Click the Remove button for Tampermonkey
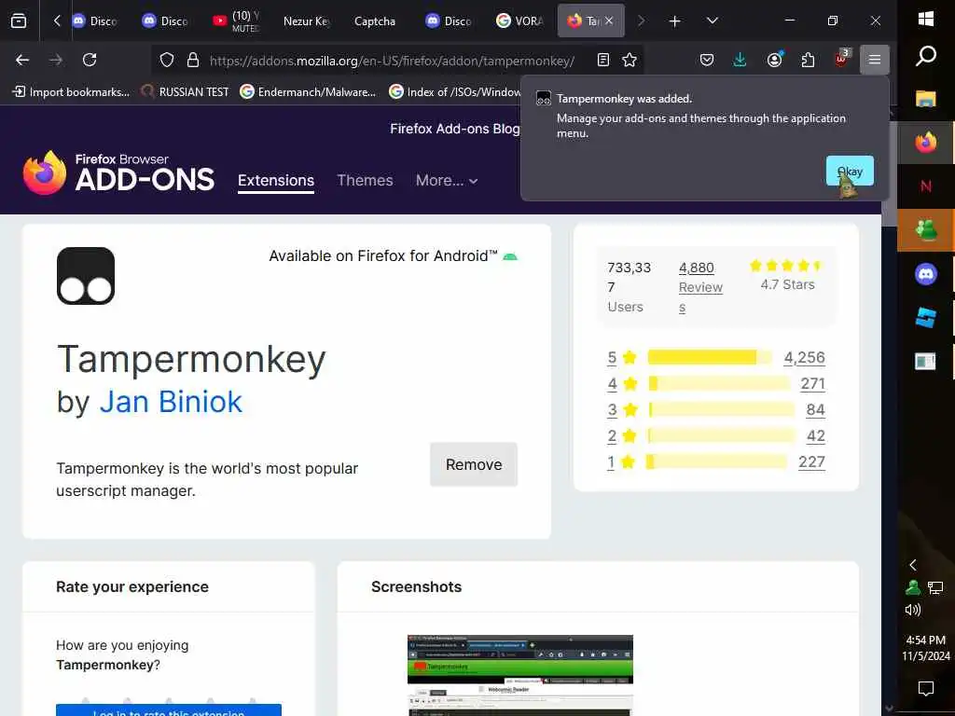955x716 pixels. point(474,464)
